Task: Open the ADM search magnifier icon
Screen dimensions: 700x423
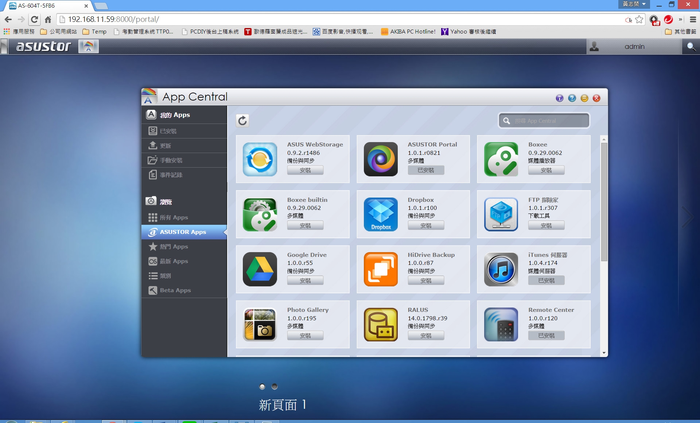Action: 691,47
